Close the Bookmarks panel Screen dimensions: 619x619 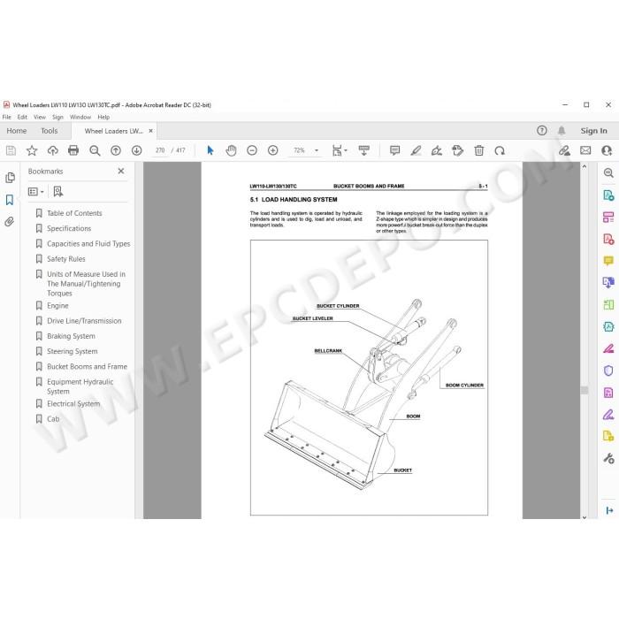tap(121, 171)
